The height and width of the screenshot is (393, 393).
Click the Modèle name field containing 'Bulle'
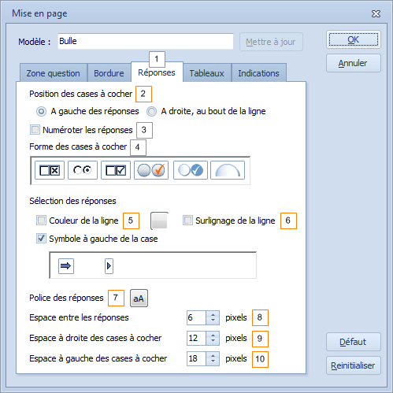(146, 41)
